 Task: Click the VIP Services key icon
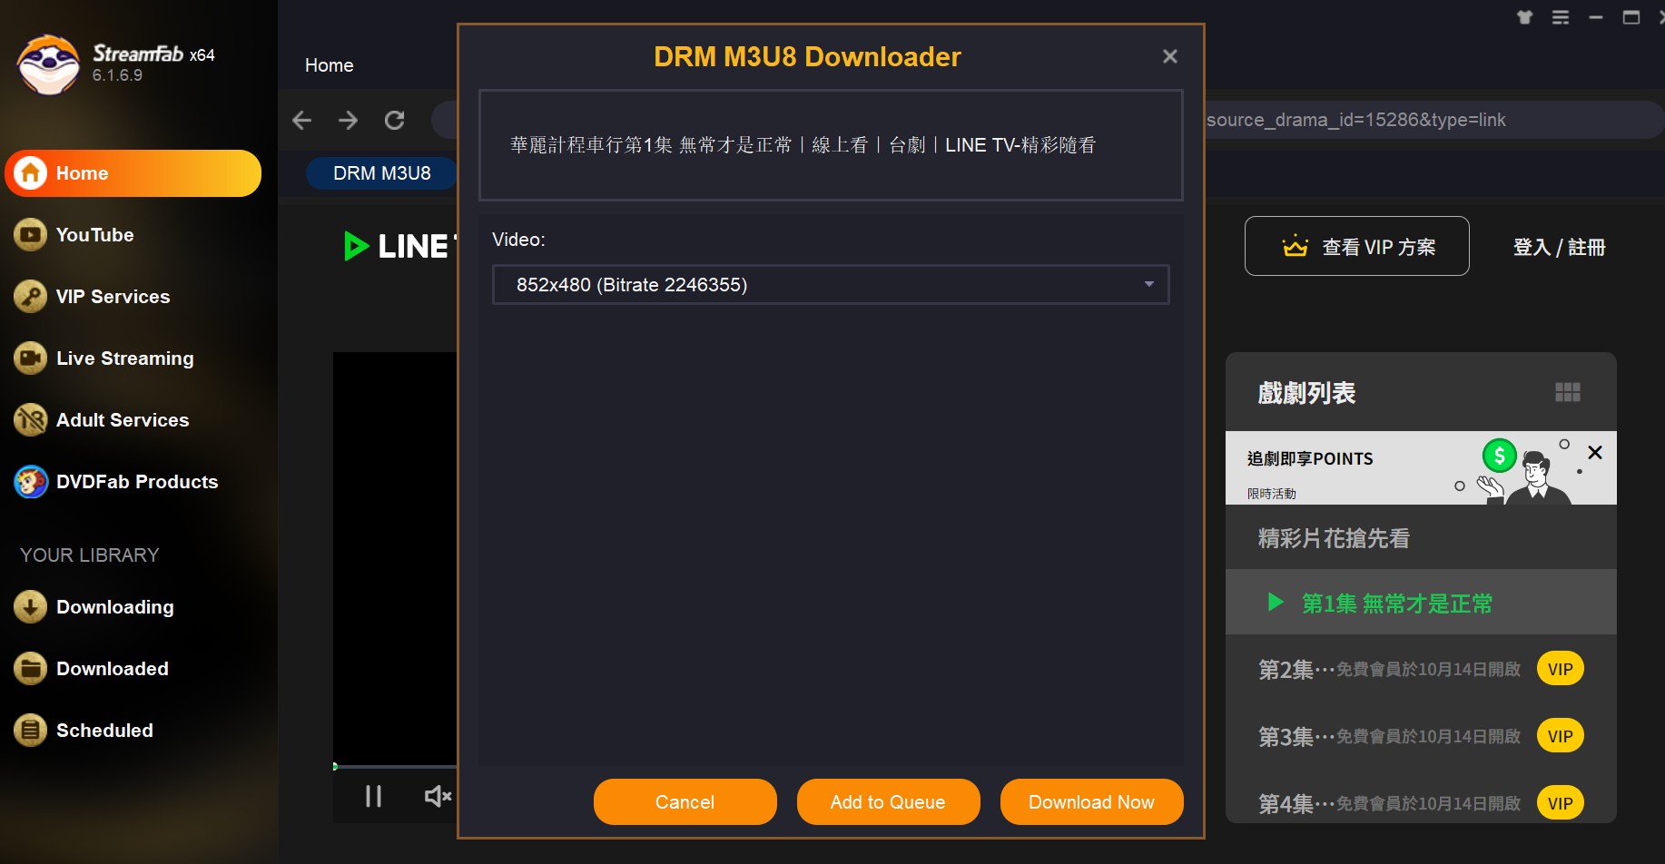(30, 297)
